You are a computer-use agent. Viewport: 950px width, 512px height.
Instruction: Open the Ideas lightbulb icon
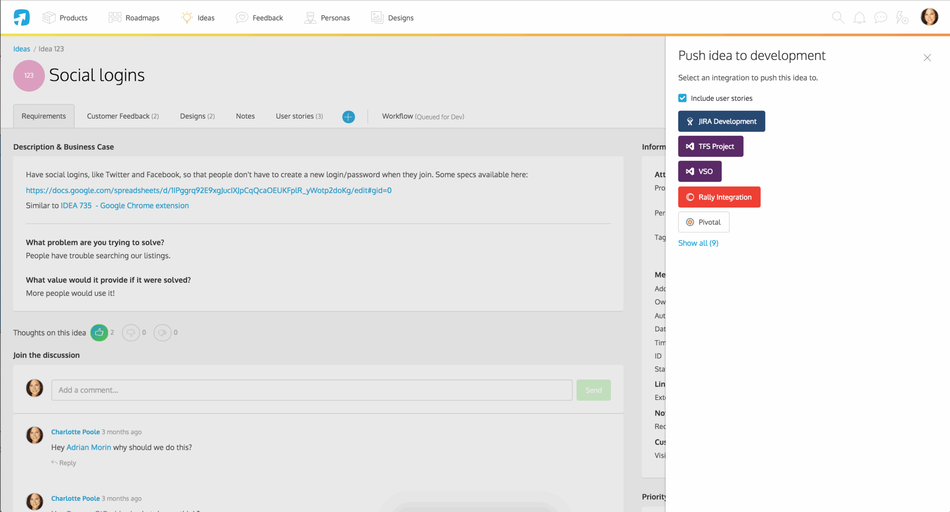click(187, 17)
